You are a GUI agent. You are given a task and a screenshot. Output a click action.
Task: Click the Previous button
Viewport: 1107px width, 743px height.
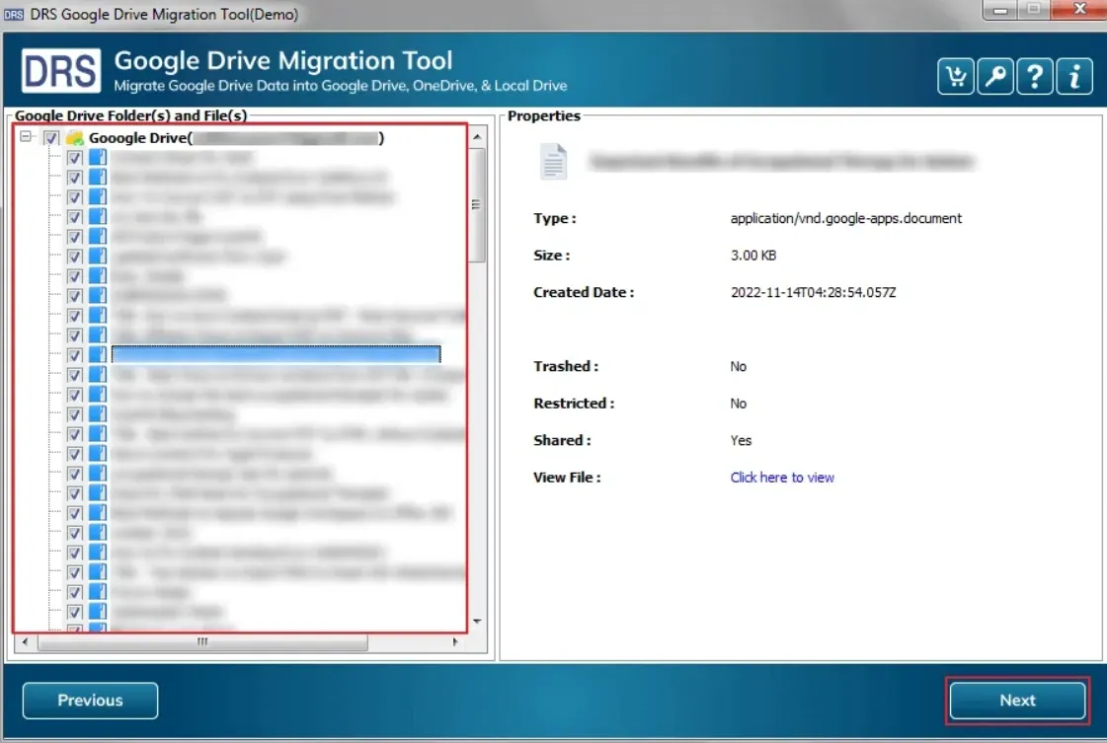point(90,701)
